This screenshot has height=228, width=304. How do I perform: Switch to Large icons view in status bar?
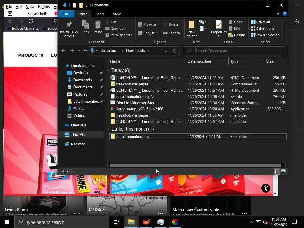(x=284, y=171)
